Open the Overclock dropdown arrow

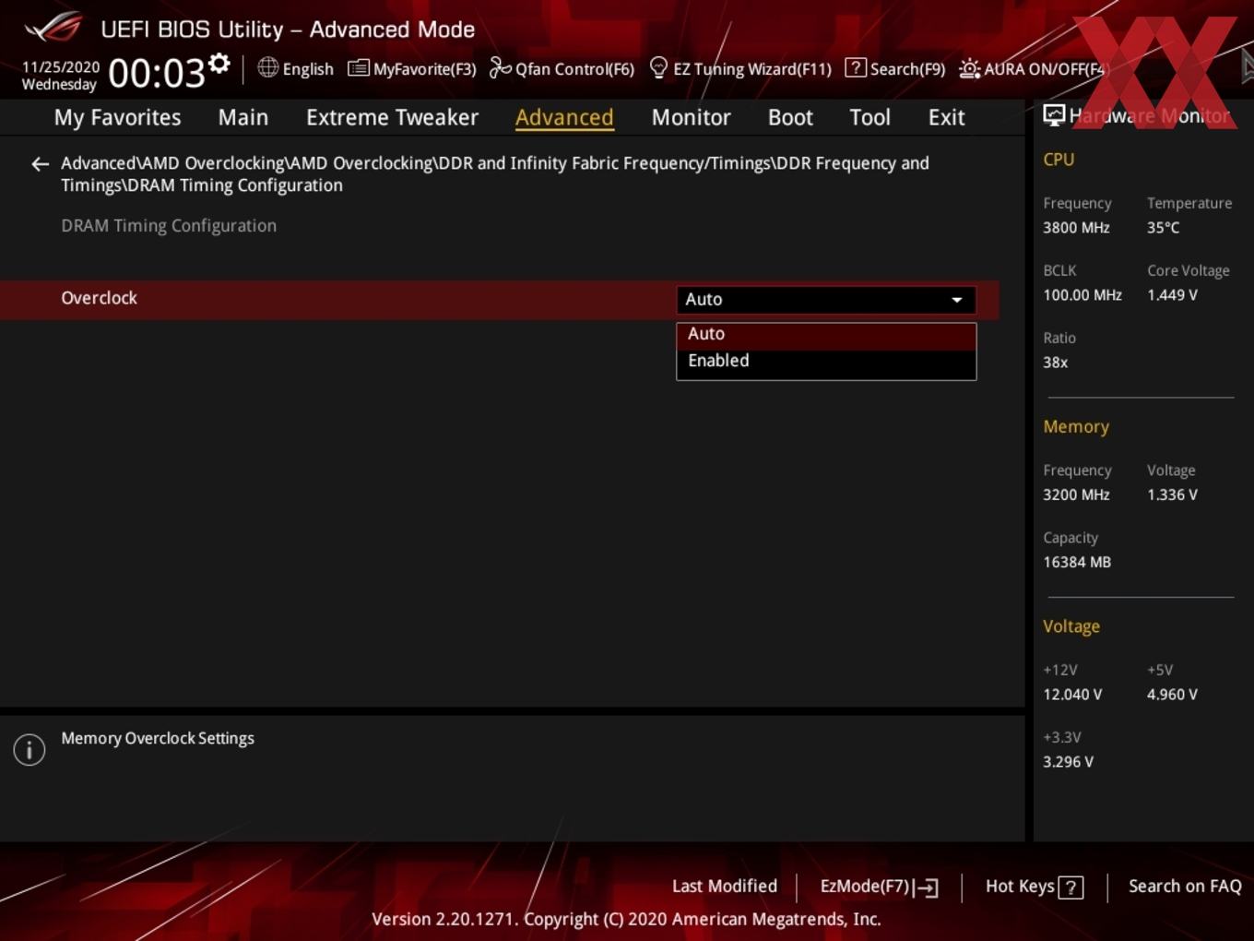point(957,300)
